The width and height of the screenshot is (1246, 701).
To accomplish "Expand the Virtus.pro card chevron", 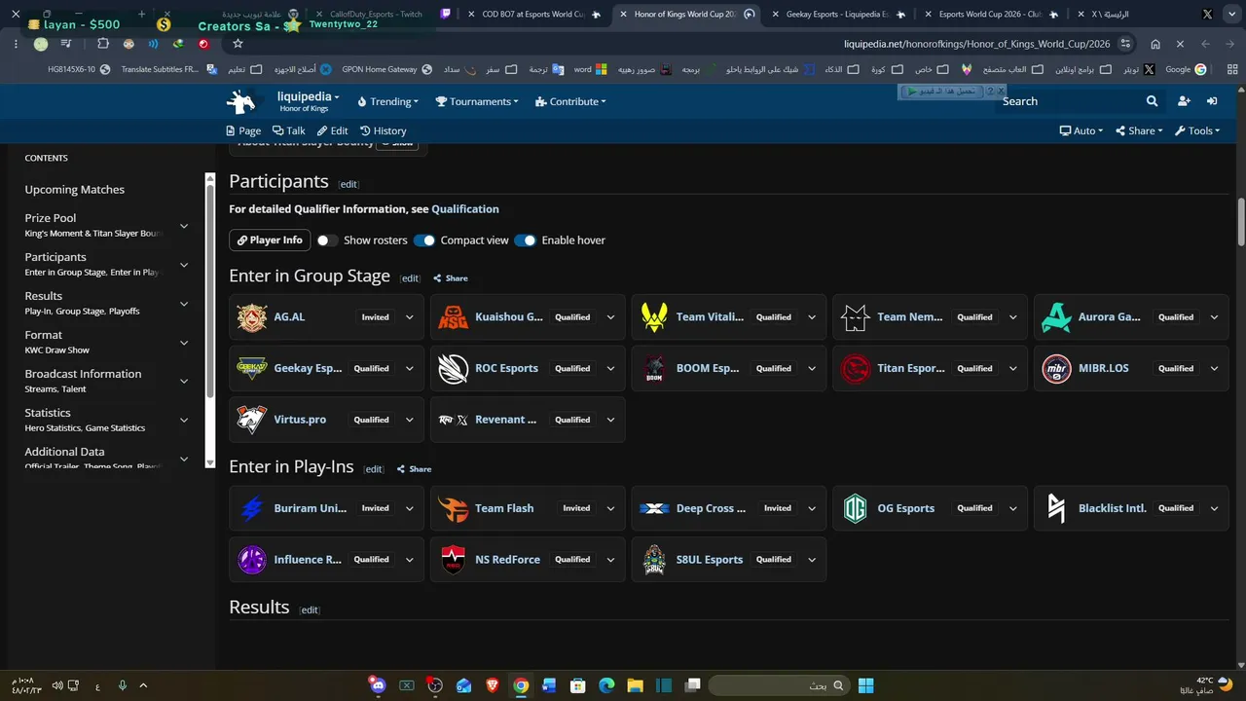I will click(x=410, y=420).
